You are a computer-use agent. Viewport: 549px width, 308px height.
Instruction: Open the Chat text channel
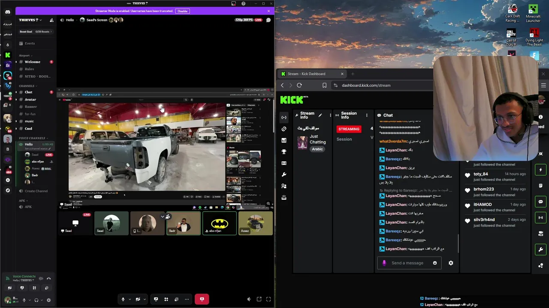click(x=36, y=92)
